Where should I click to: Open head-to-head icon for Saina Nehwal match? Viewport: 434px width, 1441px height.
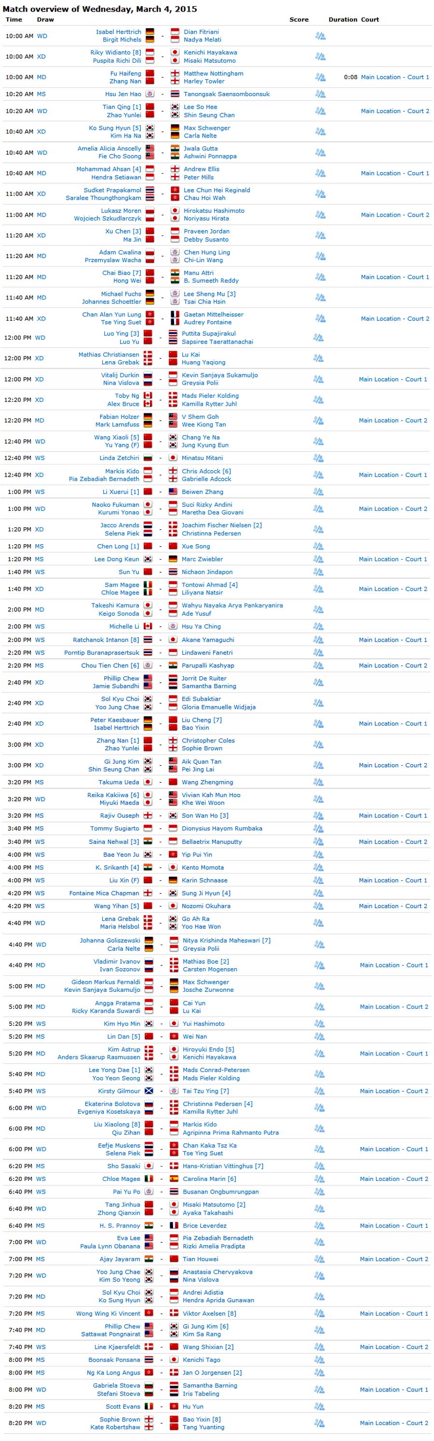coord(318,841)
